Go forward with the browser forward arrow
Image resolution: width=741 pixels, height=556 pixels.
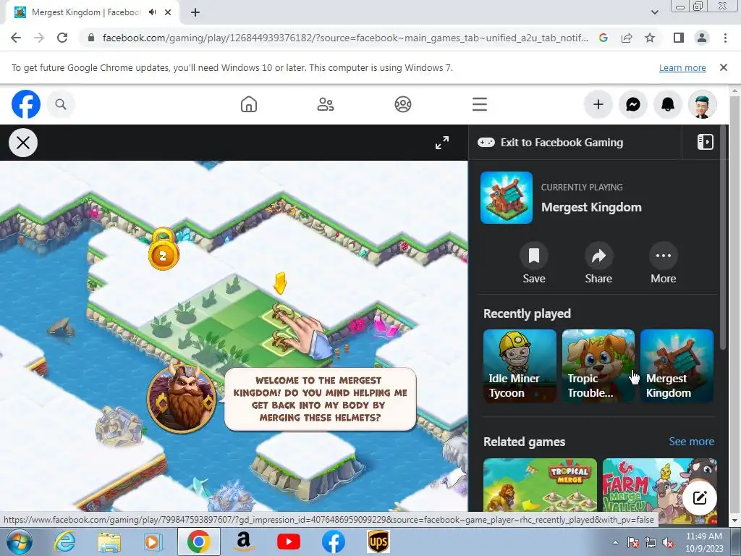39,38
